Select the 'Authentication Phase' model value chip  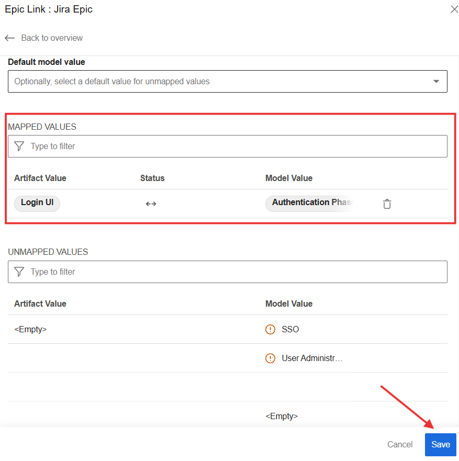coord(311,203)
